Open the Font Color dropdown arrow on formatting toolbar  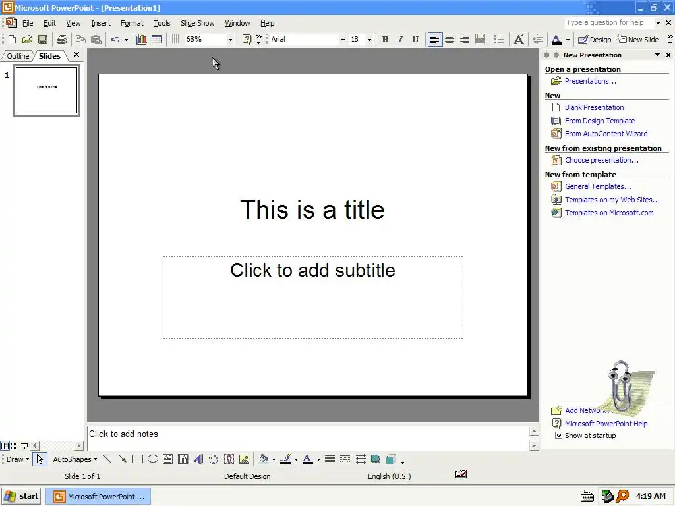point(568,40)
